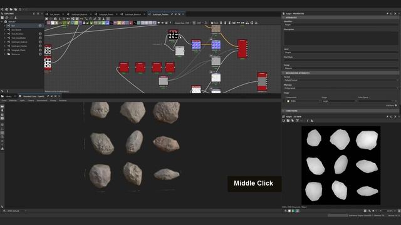Expand the Soil graph in Explorer
The height and width of the screenshot is (225, 401).
[5, 26]
